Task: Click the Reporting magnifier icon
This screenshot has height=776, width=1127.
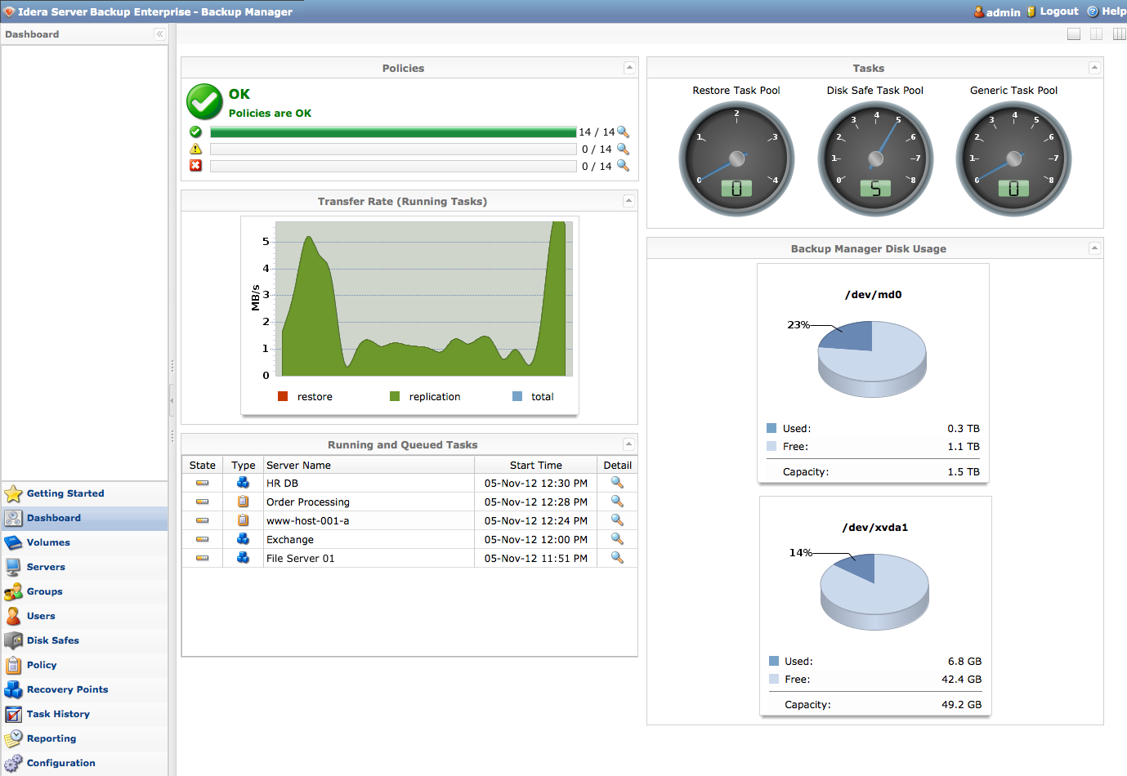Action: (13, 738)
